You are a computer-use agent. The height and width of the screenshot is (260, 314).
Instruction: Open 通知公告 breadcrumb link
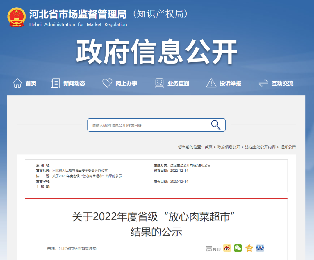click(288, 147)
